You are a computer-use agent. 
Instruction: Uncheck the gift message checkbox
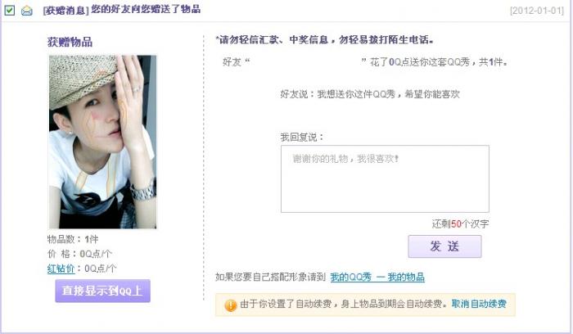[10, 10]
